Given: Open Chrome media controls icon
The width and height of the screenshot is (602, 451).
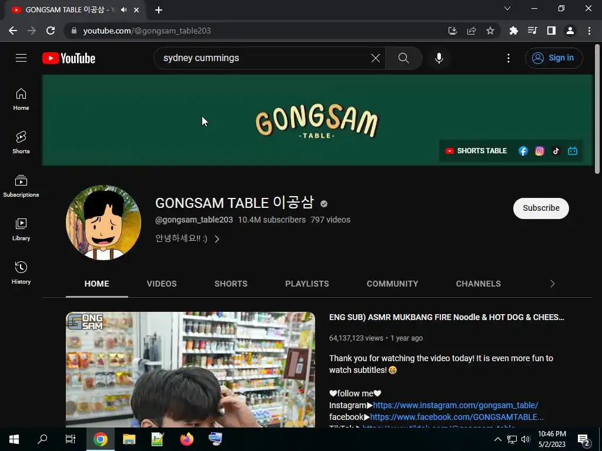Looking at the screenshot, I should click(532, 31).
